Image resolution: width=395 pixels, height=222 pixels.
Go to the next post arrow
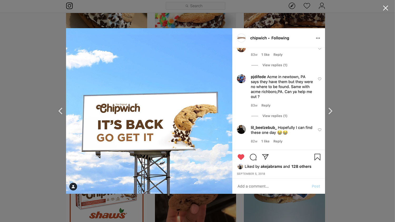point(330,111)
